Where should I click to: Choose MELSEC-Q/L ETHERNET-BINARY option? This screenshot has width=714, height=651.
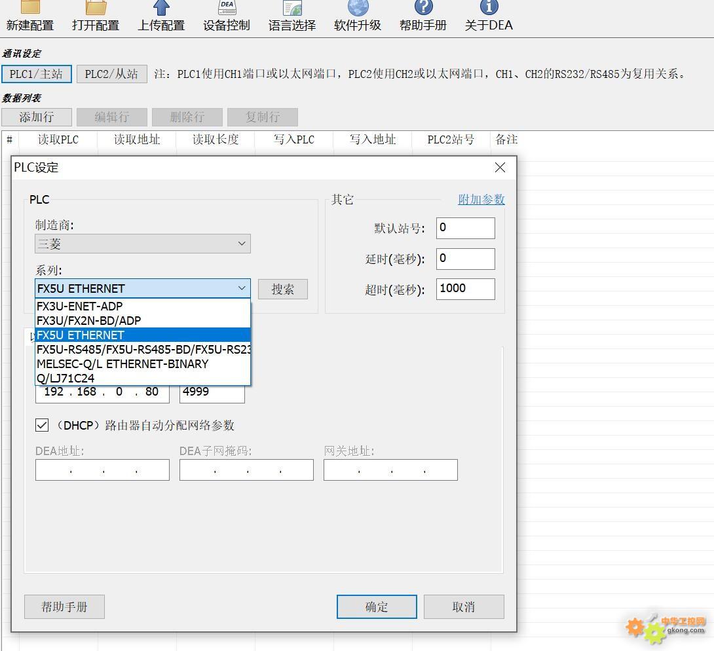143,363
